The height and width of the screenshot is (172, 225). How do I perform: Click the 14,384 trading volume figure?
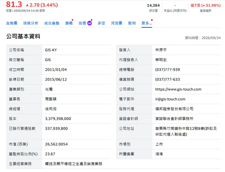(153, 5)
